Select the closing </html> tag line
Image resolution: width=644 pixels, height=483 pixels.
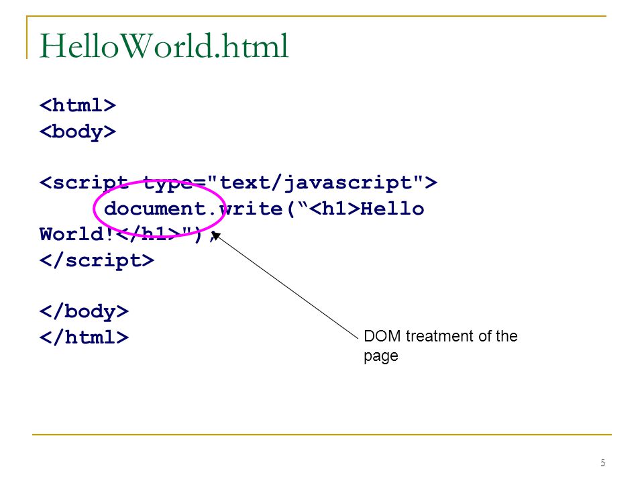[x=85, y=337]
